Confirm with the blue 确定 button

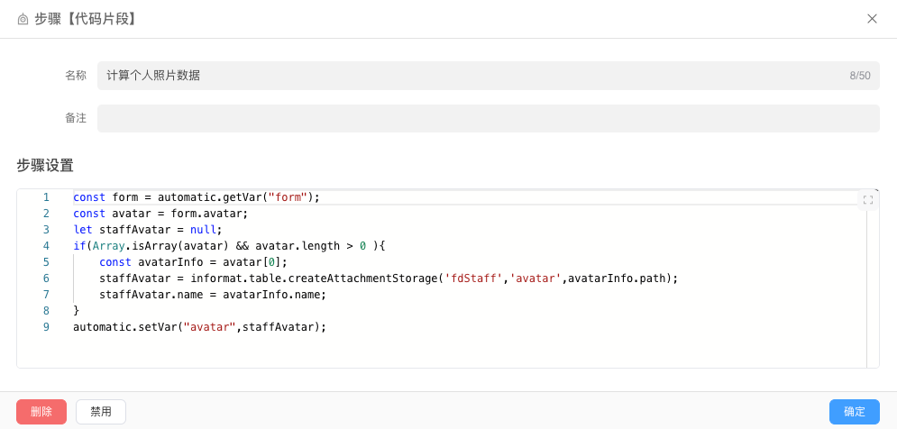point(854,412)
